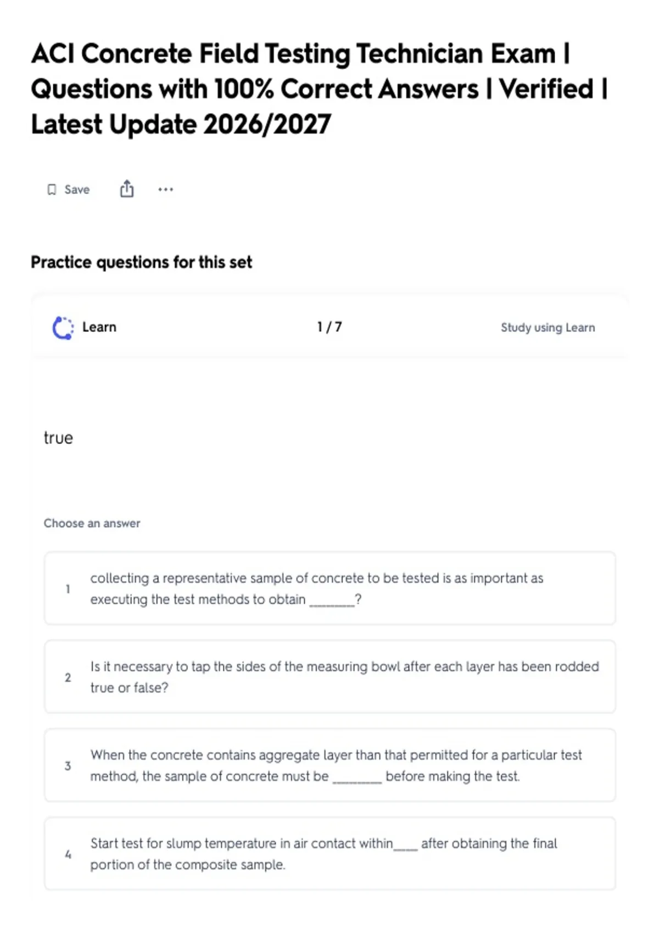Click the Choose an answer prompt

coord(92,523)
